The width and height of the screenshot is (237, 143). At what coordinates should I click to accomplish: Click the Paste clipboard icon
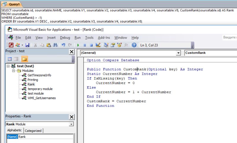(49, 45)
